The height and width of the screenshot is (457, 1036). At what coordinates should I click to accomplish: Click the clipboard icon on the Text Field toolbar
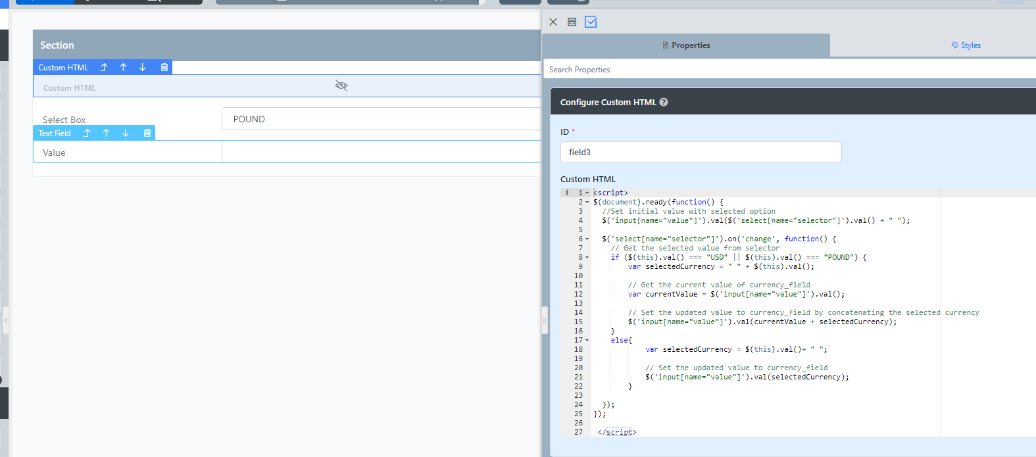click(147, 133)
